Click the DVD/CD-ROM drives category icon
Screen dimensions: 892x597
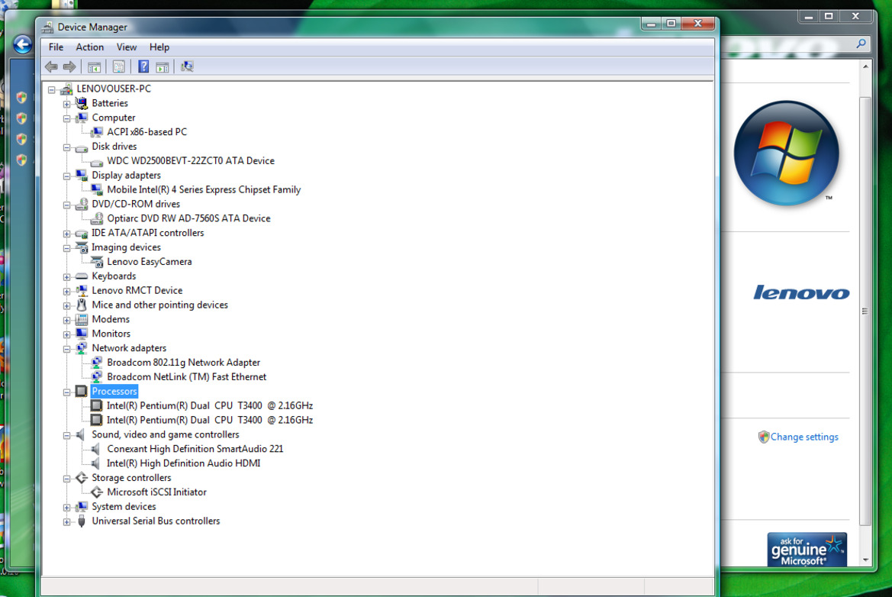coord(82,204)
